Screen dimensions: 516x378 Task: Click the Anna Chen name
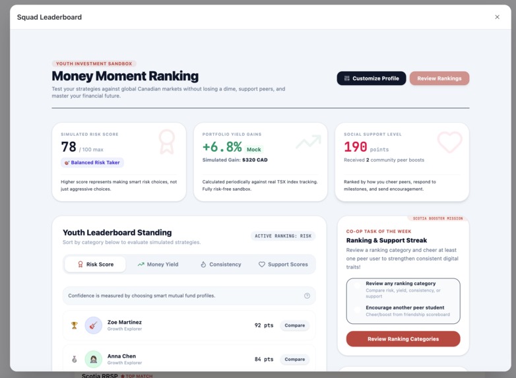tap(121, 356)
